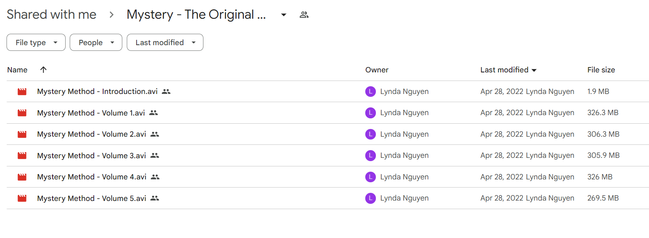Click the ascending sort arrow next to Name
649x238 pixels.
click(43, 70)
